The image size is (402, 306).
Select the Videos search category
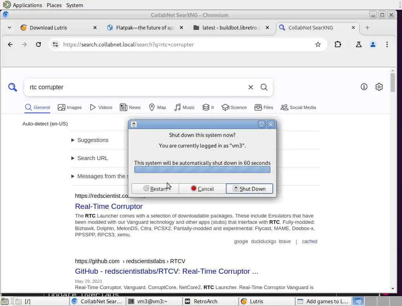pos(101,107)
